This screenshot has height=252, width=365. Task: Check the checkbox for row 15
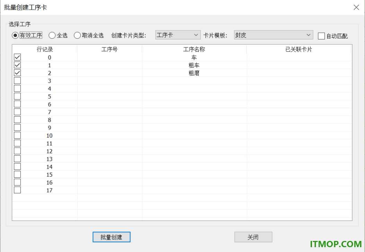[17, 174]
